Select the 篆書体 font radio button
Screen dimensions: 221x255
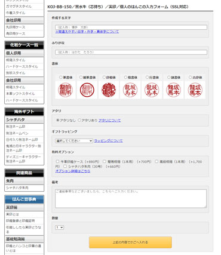[x=61, y=77]
